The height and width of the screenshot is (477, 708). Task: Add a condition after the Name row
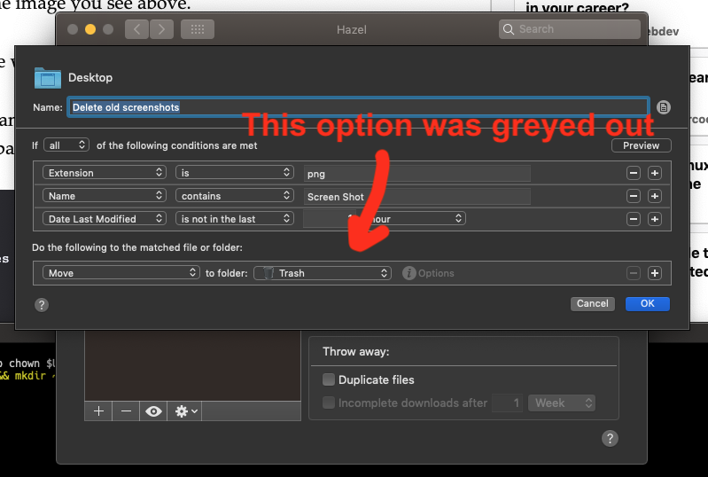(x=655, y=196)
